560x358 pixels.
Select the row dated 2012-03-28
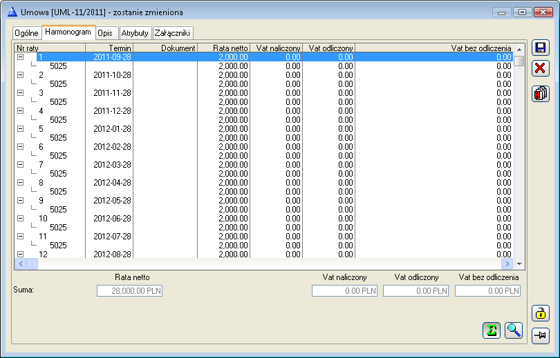(x=264, y=165)
